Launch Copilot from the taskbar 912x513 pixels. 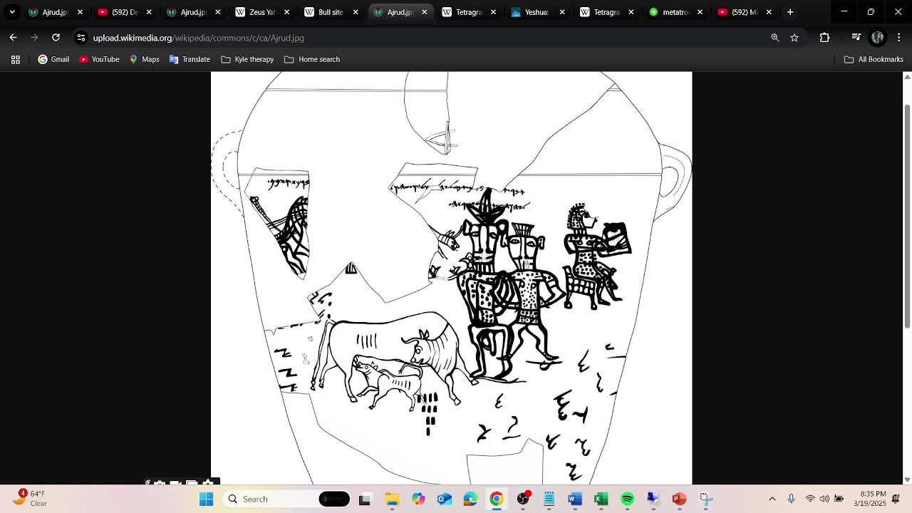[418, 499]
